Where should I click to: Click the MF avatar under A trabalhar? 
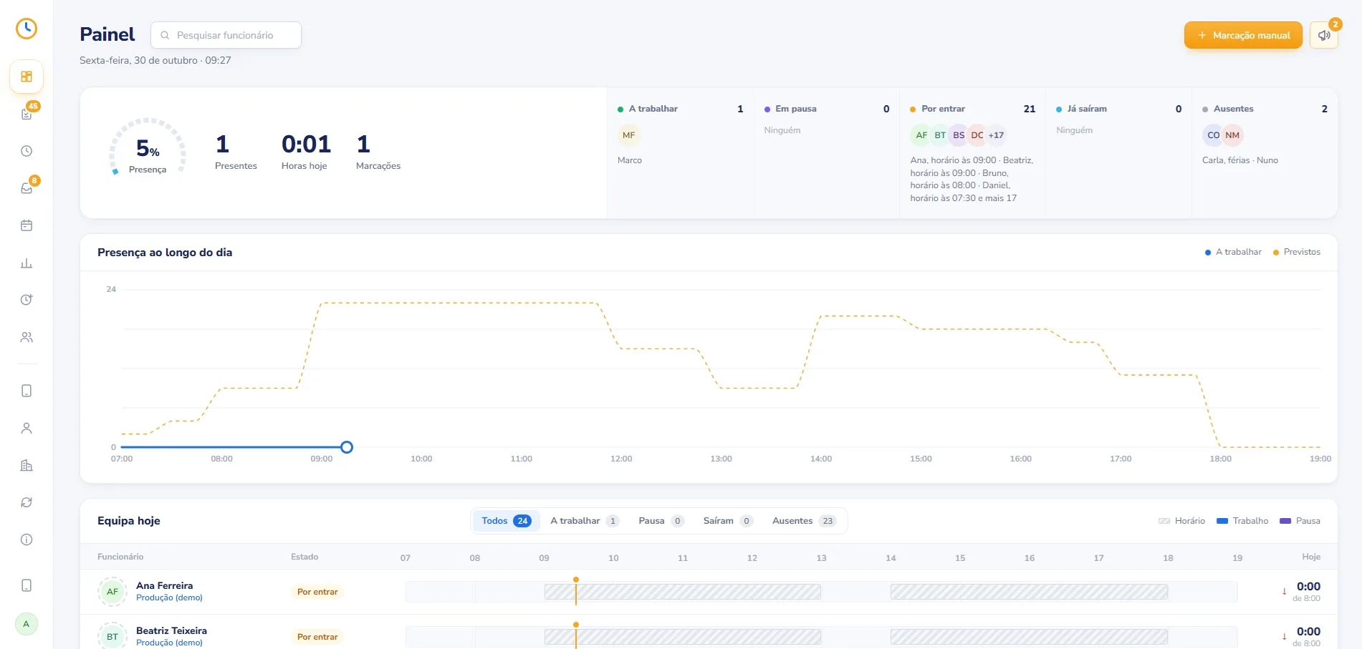[628, 135]
